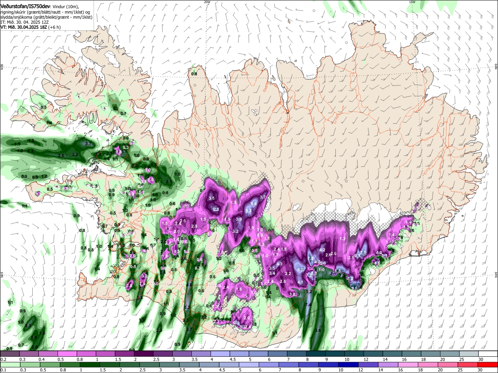Select bright red rain swatch above 30 mm
The width and height of the screenshot is (498, 373).
tap(488, 364)
